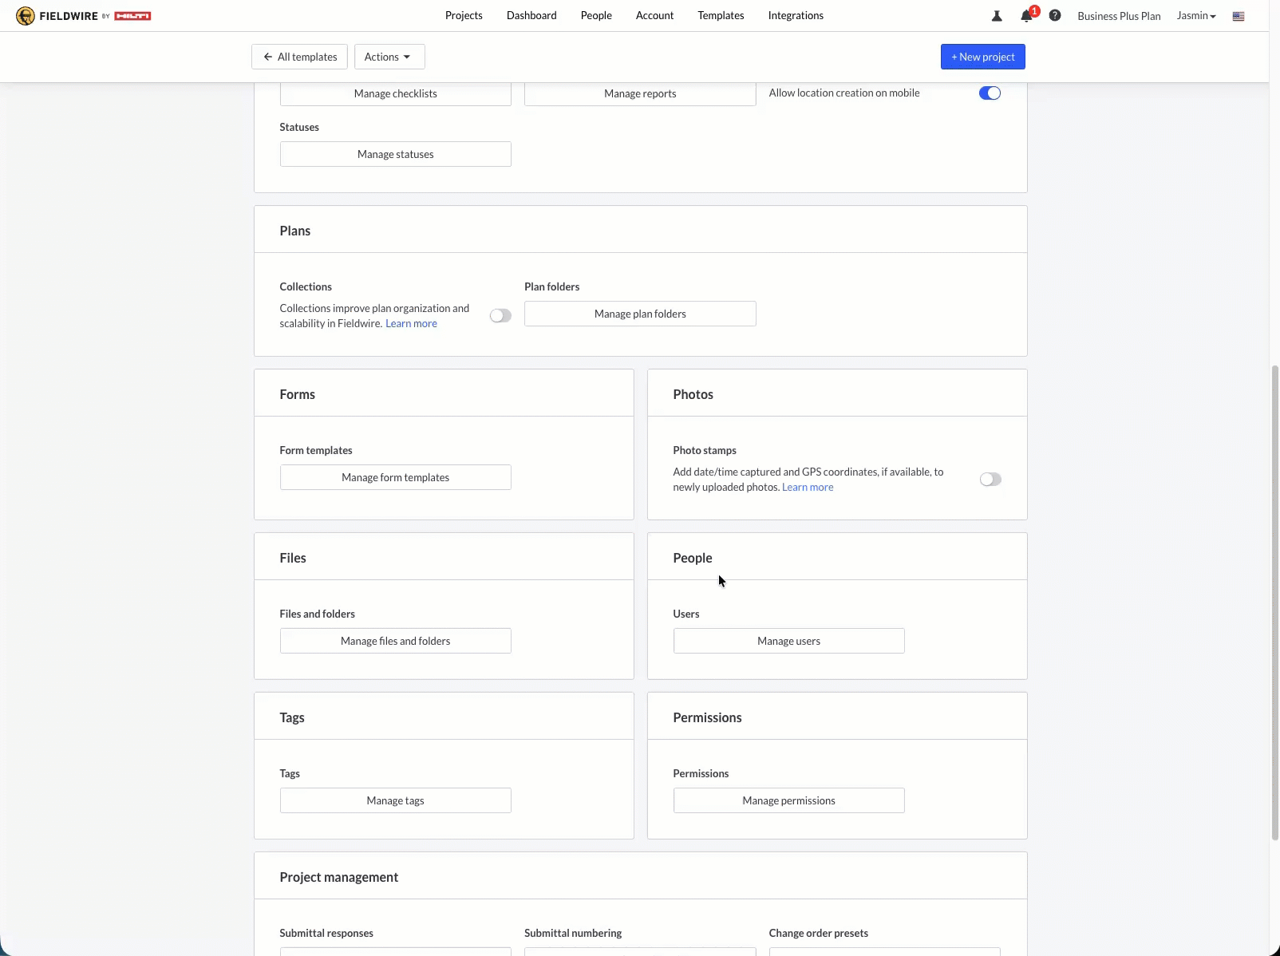Go back to All templates

pos(299,57)
